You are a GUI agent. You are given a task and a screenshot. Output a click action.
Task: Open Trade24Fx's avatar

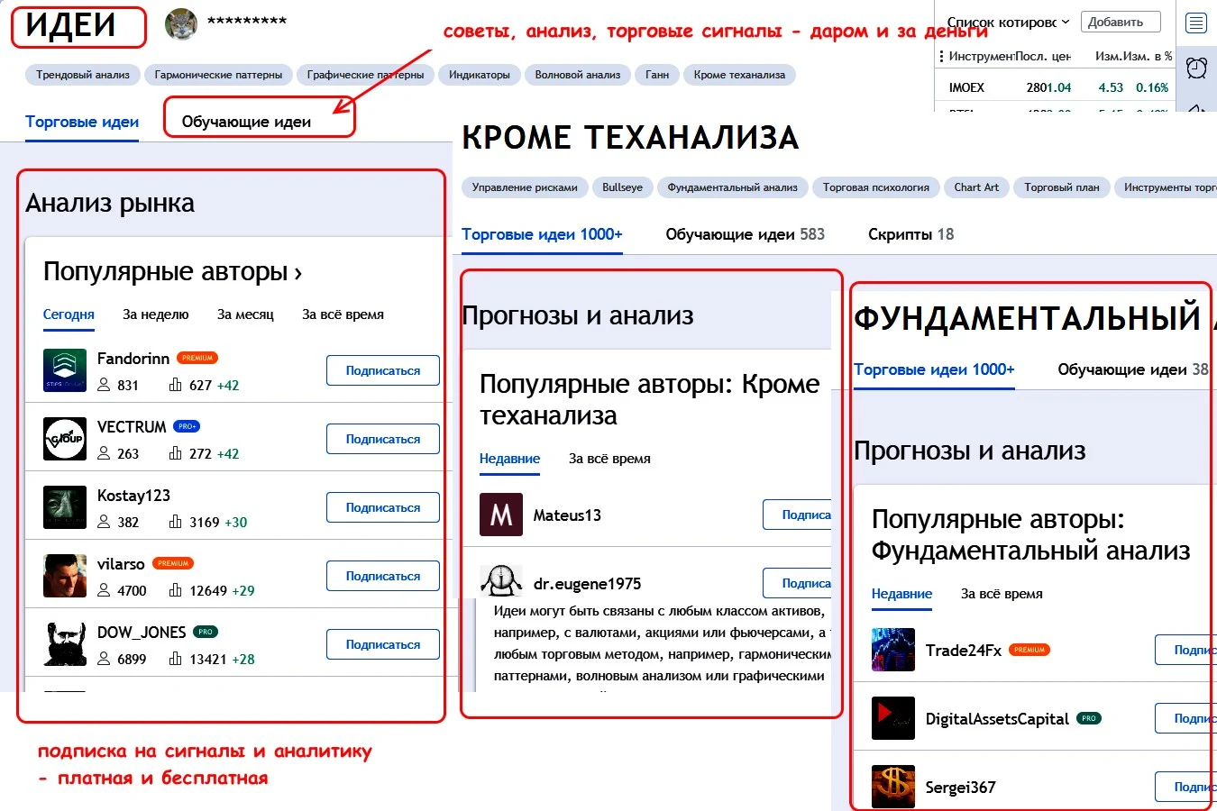[x=893, y=650]
